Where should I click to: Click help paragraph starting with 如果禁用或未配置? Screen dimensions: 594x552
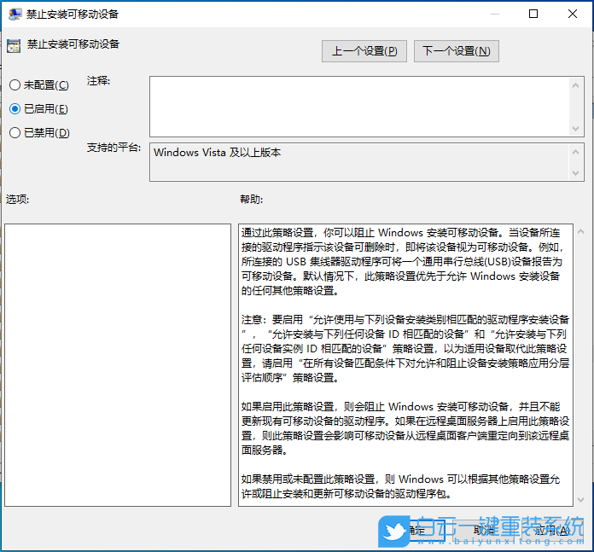(400, 486)
